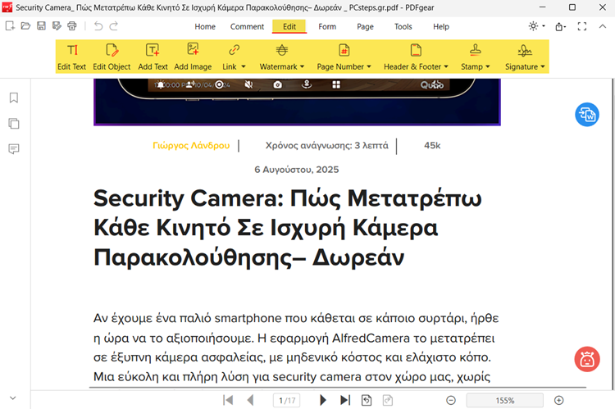Viewport: 615px width, 409px height.
Task: Open the Comment tab
Action: (247, 27)
